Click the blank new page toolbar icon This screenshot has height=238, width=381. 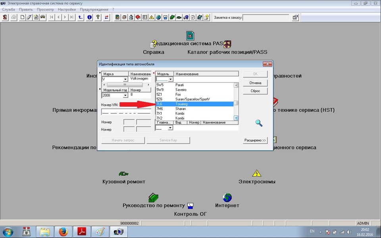coord(22,17)
